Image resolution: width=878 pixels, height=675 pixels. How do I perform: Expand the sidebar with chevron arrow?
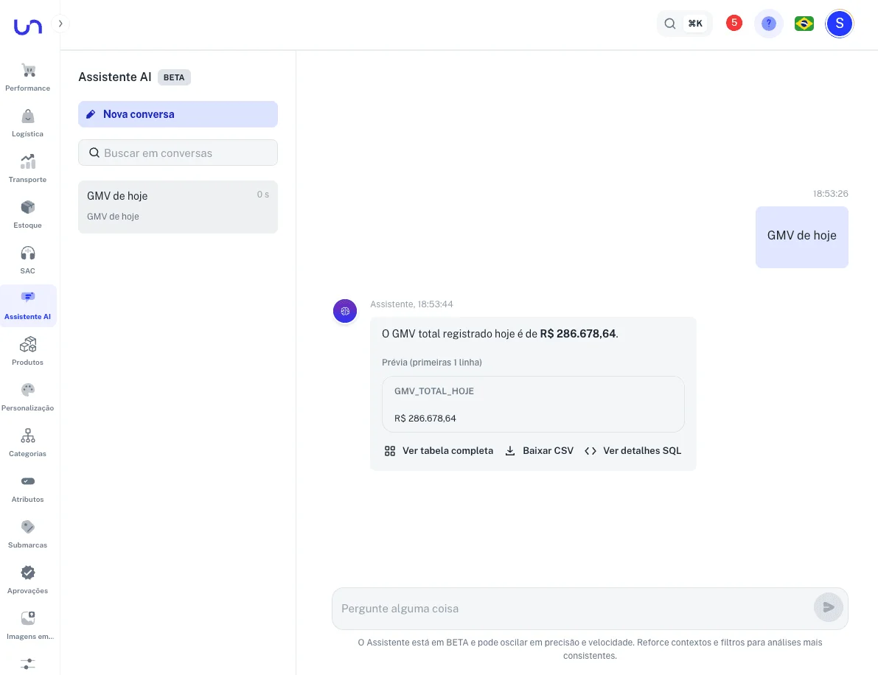click(60, 24)
